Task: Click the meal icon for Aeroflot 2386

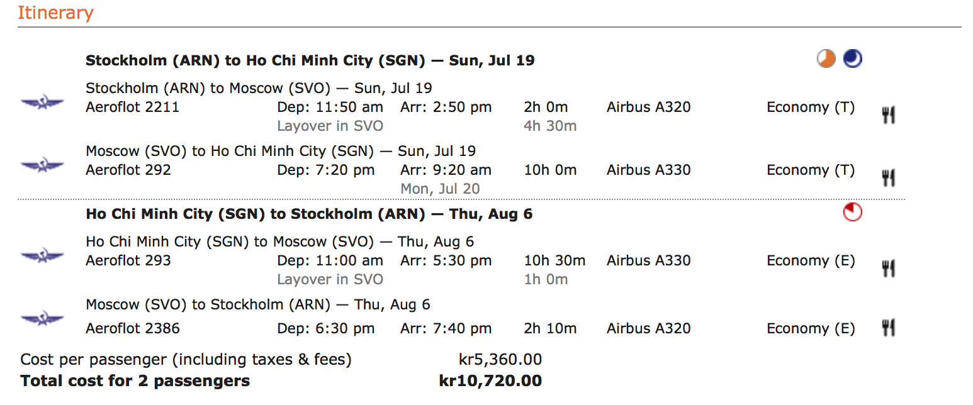Action: point(888,328)
